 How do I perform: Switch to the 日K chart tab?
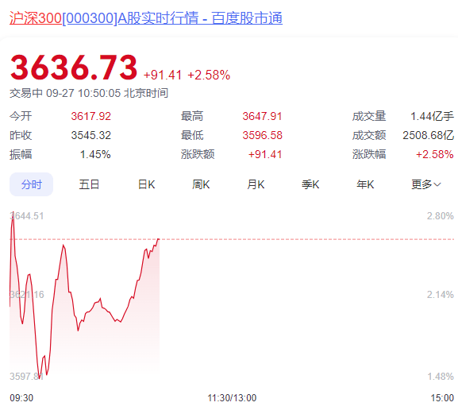point(146,184)
